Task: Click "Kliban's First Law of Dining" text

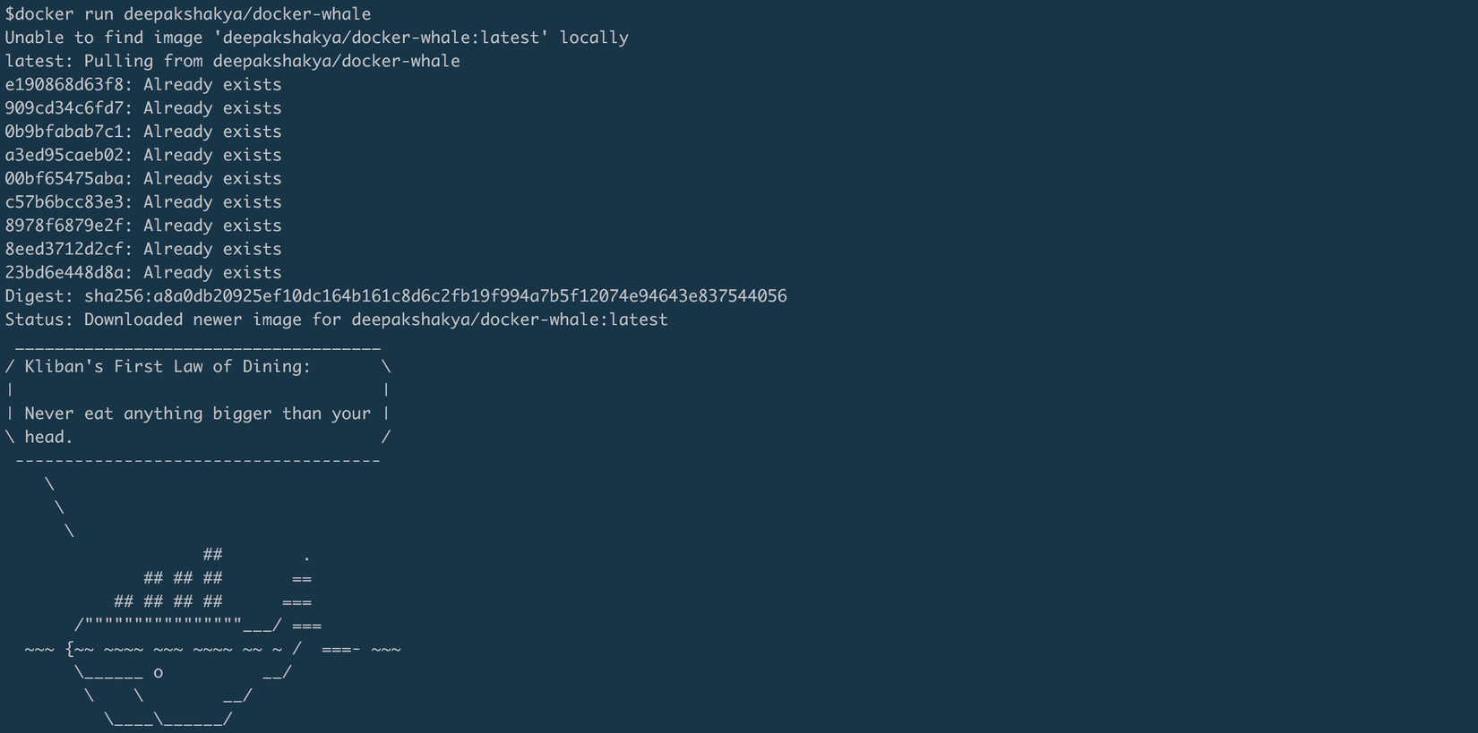Action: (168, 366)
